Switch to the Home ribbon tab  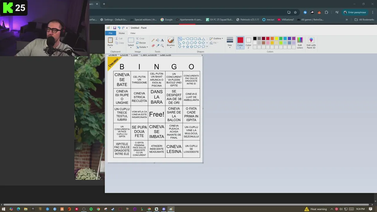(122, 33)
